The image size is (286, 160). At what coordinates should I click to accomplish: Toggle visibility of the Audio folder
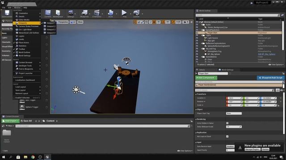point(197,25)
